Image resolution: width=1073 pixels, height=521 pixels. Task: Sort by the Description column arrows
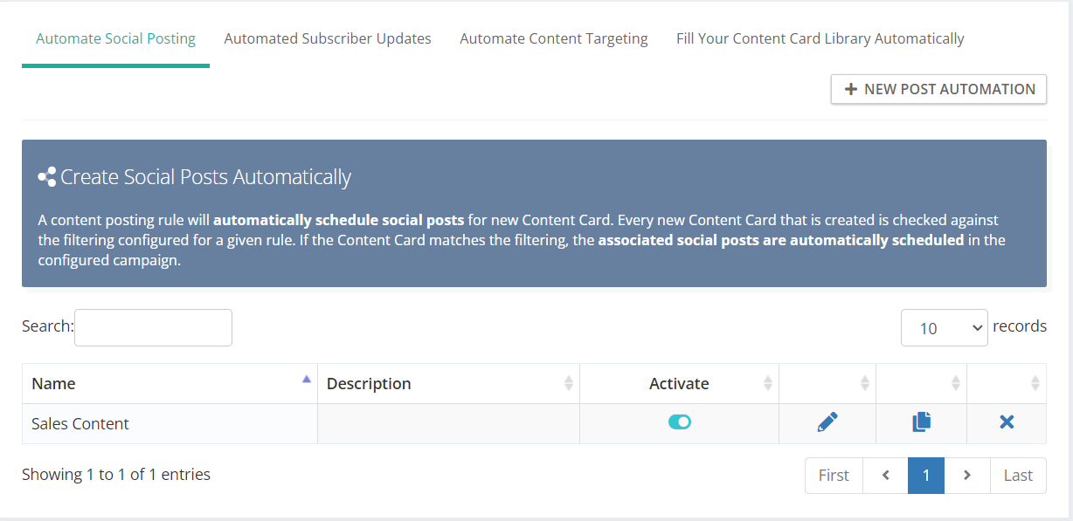pos(569,383)
